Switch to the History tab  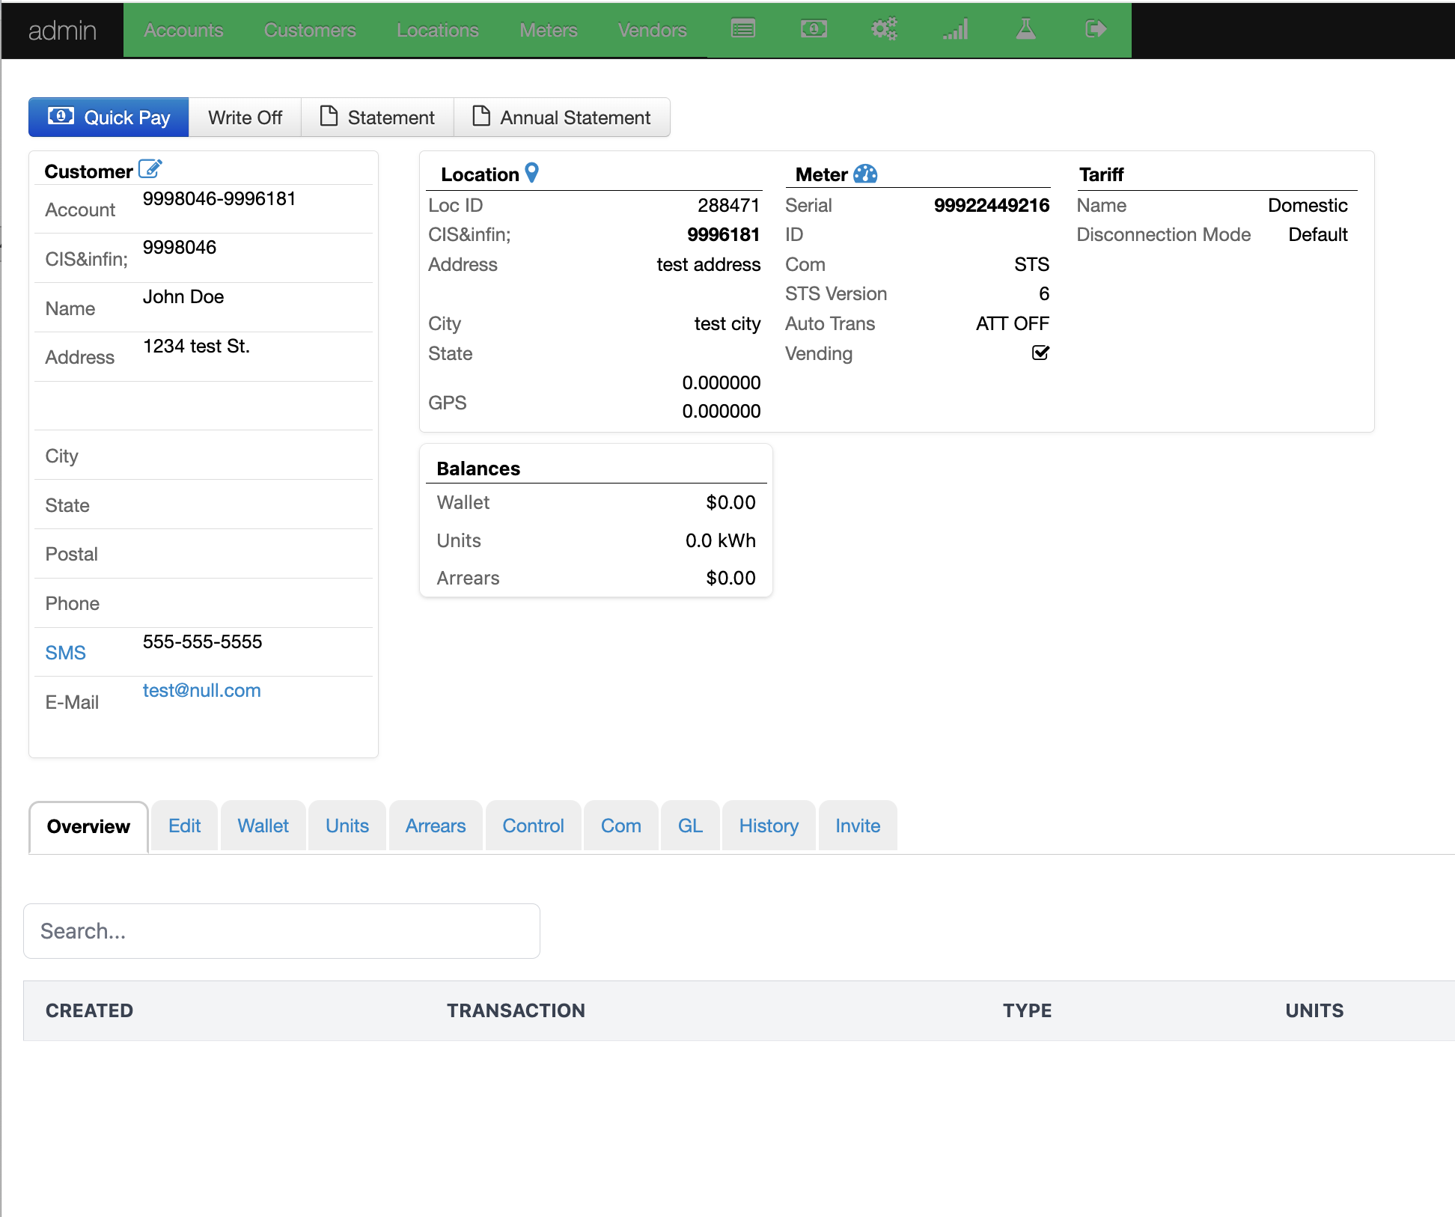click(769, 826)
